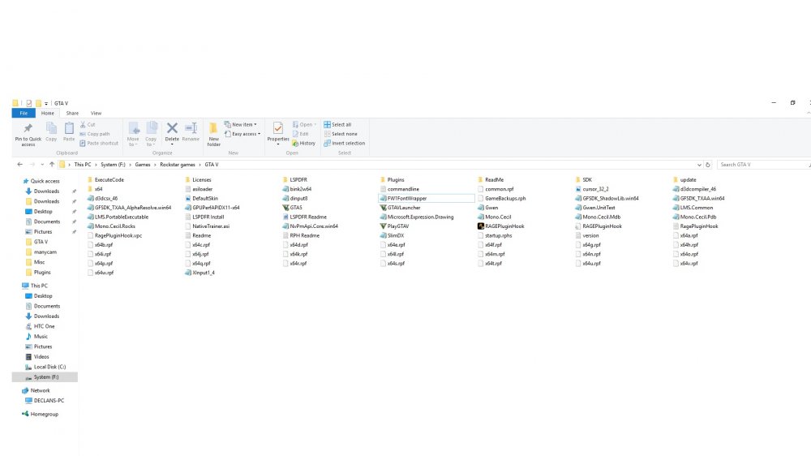Click the History ribbon button

[x=303, y=144]
